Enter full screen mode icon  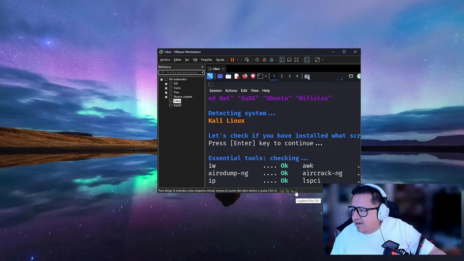pyautogui.click(x=296, y=60)
